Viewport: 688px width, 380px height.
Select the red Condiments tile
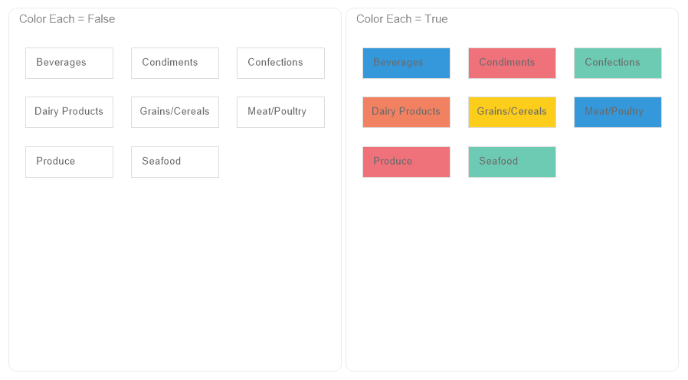(x=512, y=63)
